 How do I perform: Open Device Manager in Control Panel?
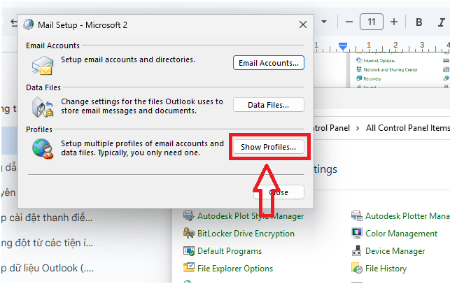[395, 251]
